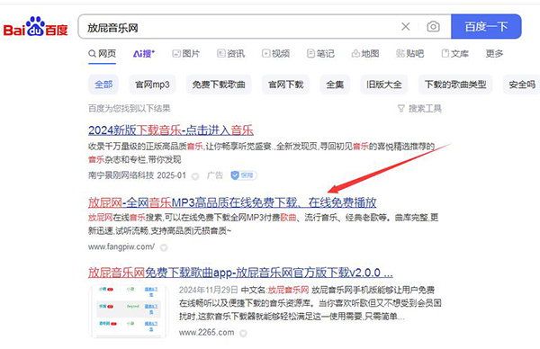Open 放屁音乐网免费下载歌曲app result link

click(x=240, y=273)
